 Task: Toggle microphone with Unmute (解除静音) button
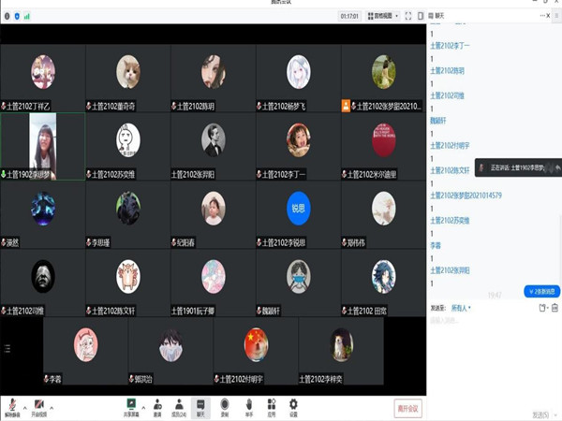point(14,406)
